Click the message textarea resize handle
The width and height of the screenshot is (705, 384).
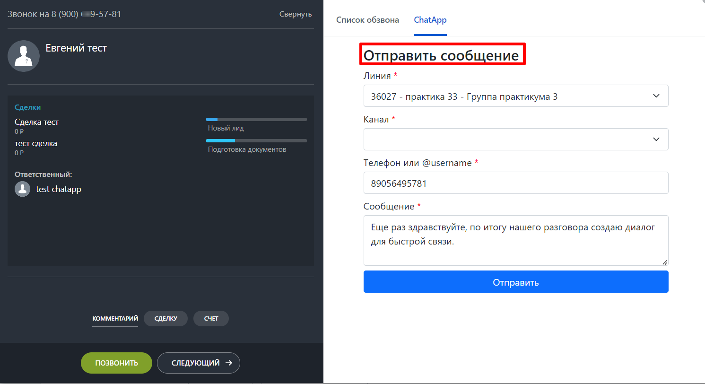(665, 262)
